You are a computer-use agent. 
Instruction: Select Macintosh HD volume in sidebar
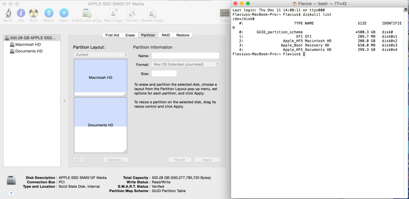tap(28, 45)
